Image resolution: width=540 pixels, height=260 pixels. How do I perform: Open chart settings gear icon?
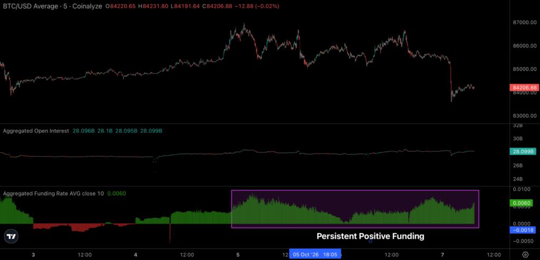pyautogui.click(x=525, y=255)
